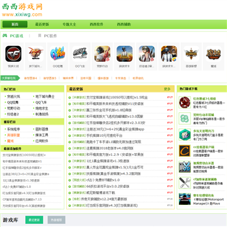This screenshot has width=227, height=227.
Task: Open yellow-background PUBG 绝地求生 icon
Action: click(x=125, y=54)
